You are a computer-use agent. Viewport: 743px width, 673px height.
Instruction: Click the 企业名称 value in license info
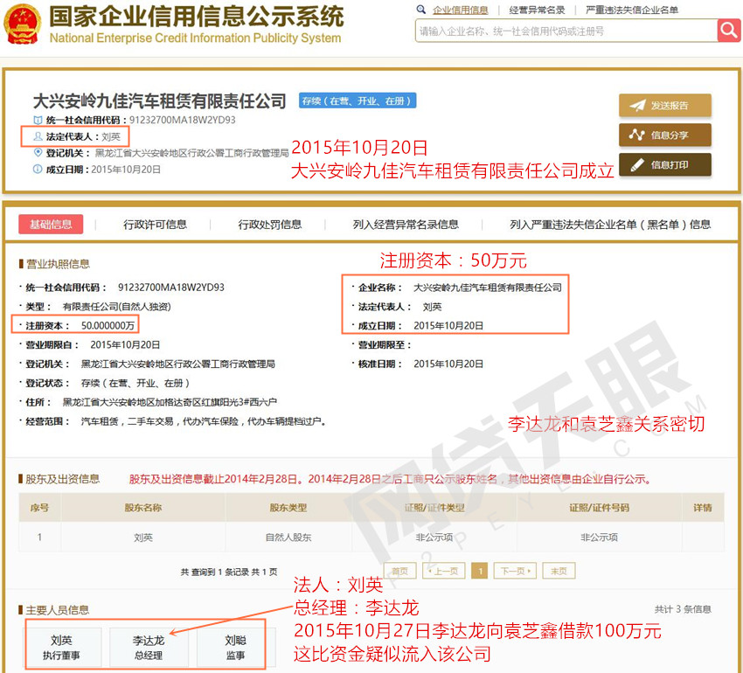click(x=488, y=288)
